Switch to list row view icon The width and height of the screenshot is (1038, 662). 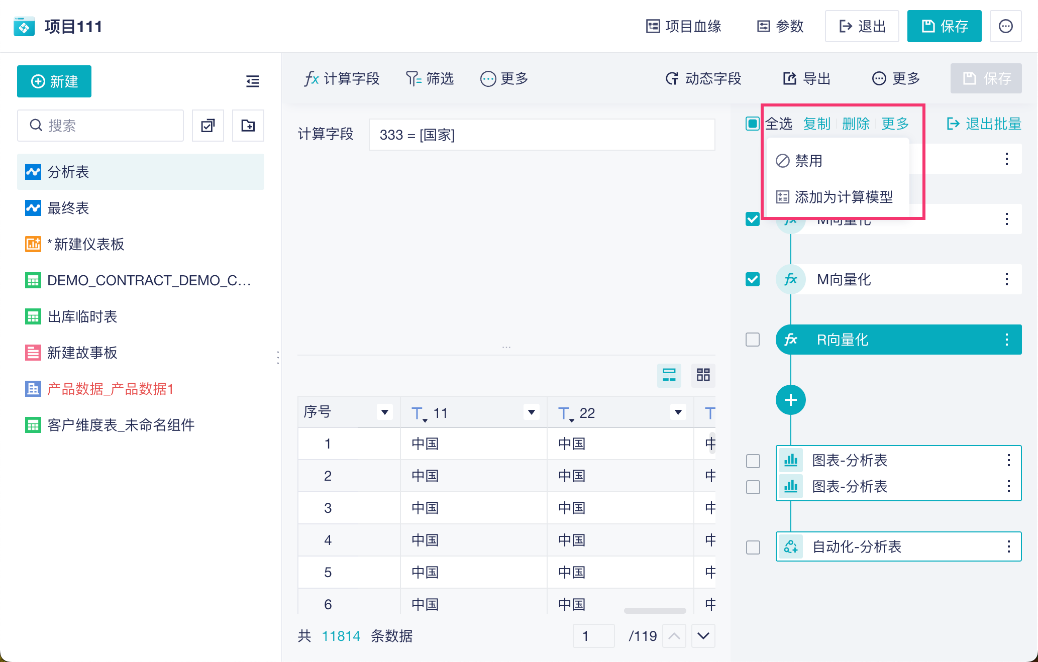(x=669, y=375)
